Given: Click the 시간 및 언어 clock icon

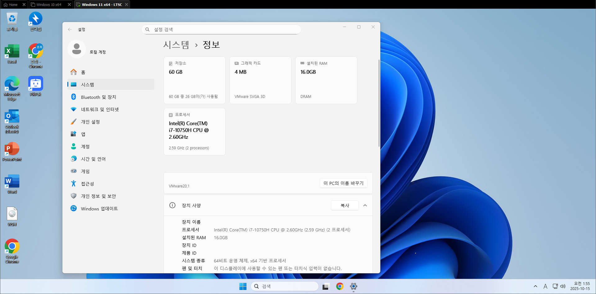Looking at the screenshot, I should coord(74,159).
